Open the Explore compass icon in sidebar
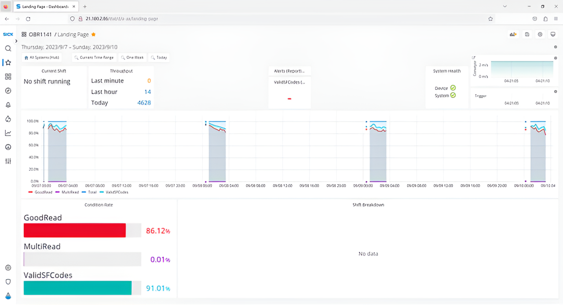 [x=8, y=91]
